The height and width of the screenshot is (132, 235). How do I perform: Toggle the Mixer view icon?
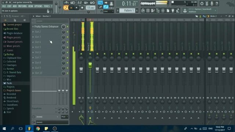[x=163, y=11]
